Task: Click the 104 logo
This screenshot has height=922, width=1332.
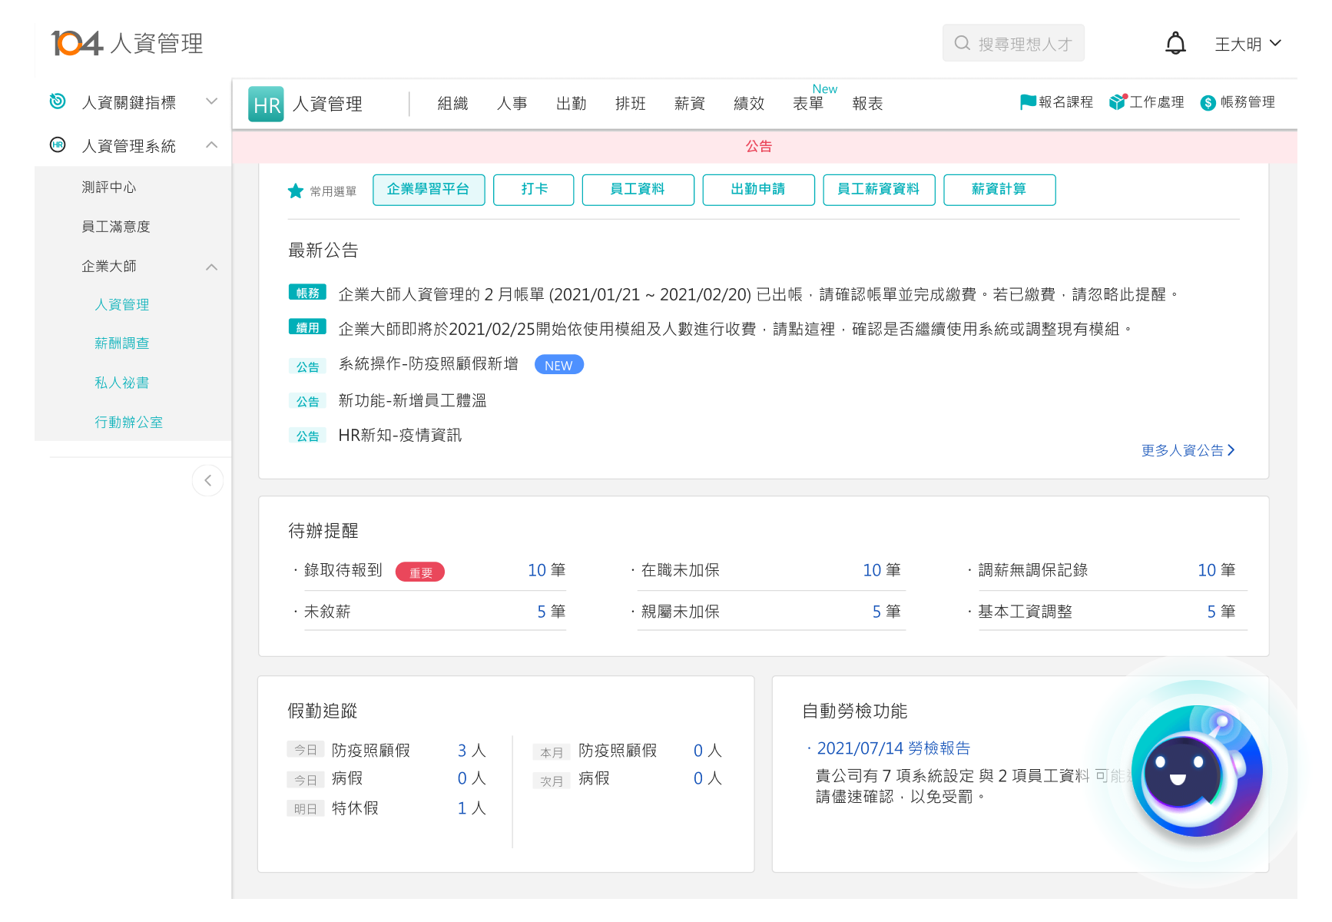Action: 77,43
